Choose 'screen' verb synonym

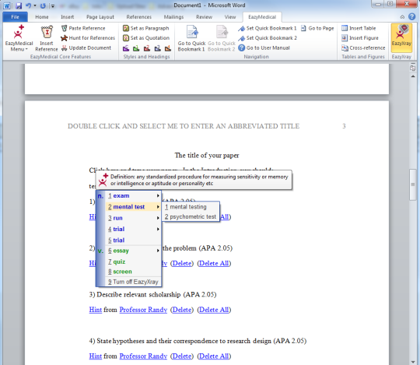pyautogui.click(x=134, y=272)
